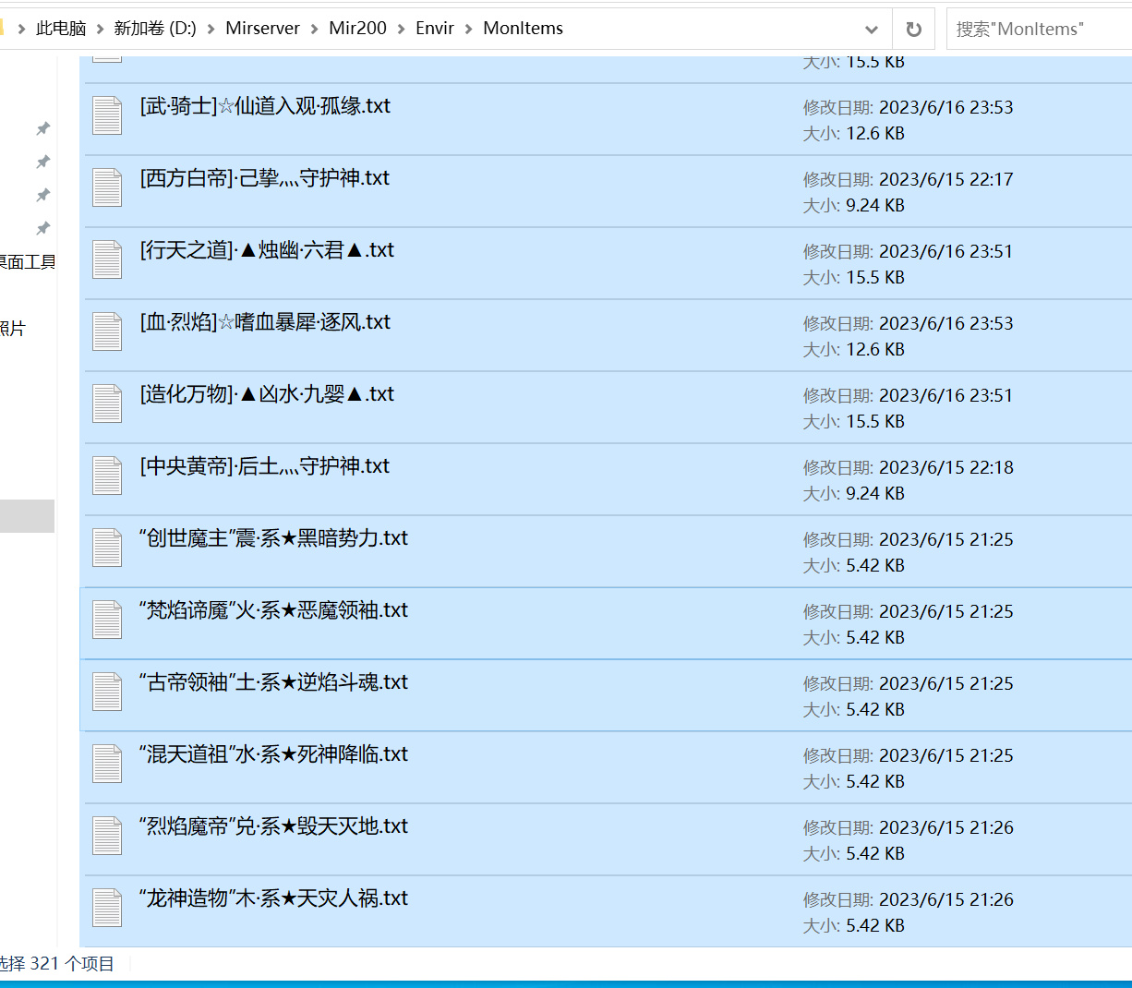Select file name [造化万物]·▲凶水·九婴▲.txt
Viewport: 1132px width, 988px height.
coord(267,394)
